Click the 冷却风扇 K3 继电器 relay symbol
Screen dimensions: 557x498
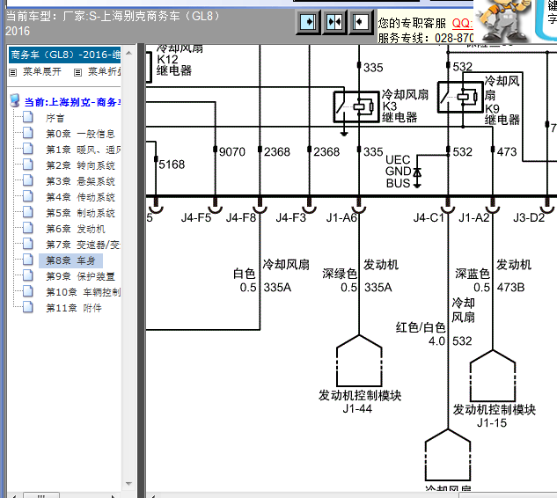pyautogui.click(x=356, y=106)
